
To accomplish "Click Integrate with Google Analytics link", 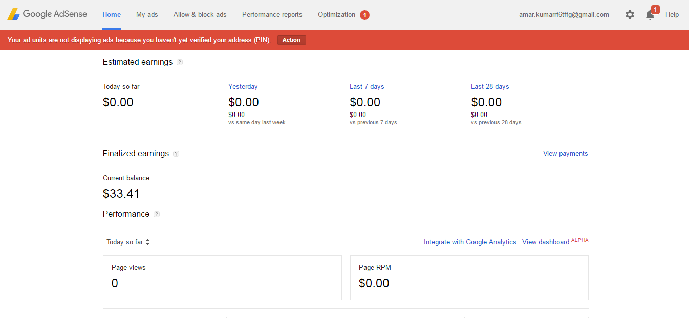I will click(x=470, y=242).
